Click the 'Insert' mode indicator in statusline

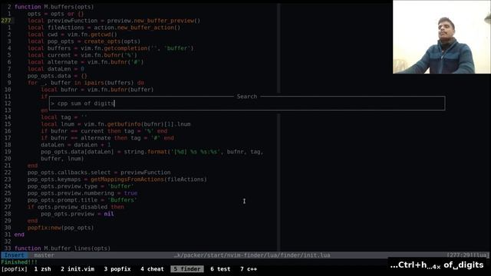[x=14, y=255]
